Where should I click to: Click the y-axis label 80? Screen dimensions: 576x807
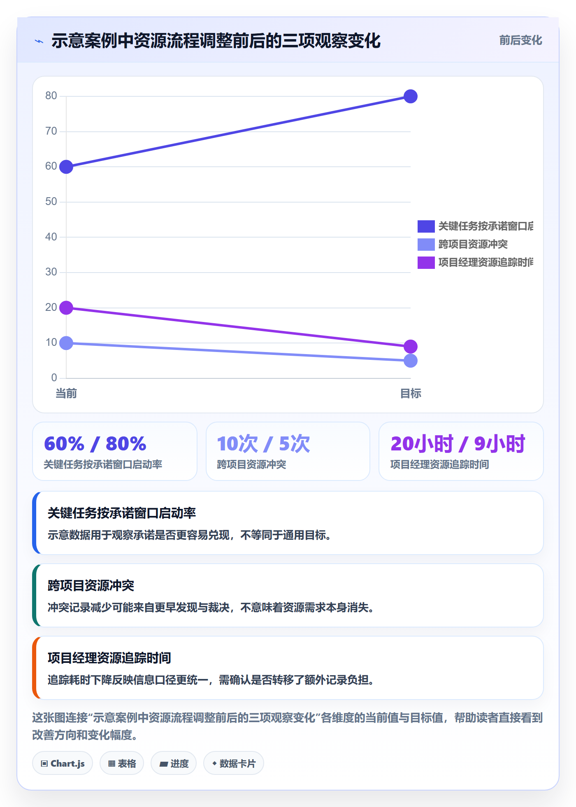[x=51, y=96]
